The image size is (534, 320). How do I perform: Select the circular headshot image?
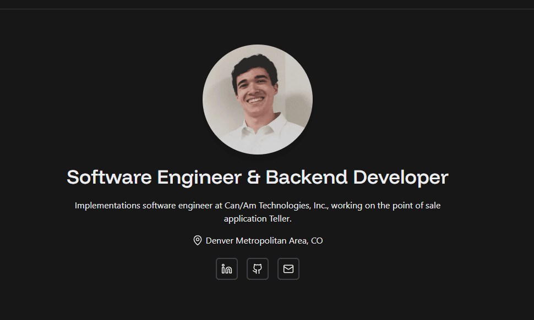(257, 100)
